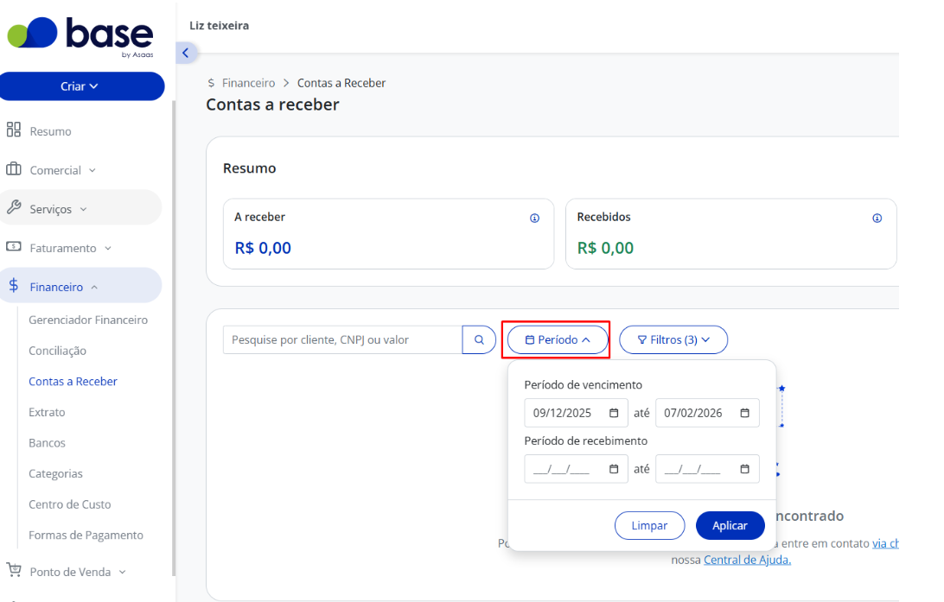Click the info icon on A receber

pyautogui.click(x=534, y=219)
